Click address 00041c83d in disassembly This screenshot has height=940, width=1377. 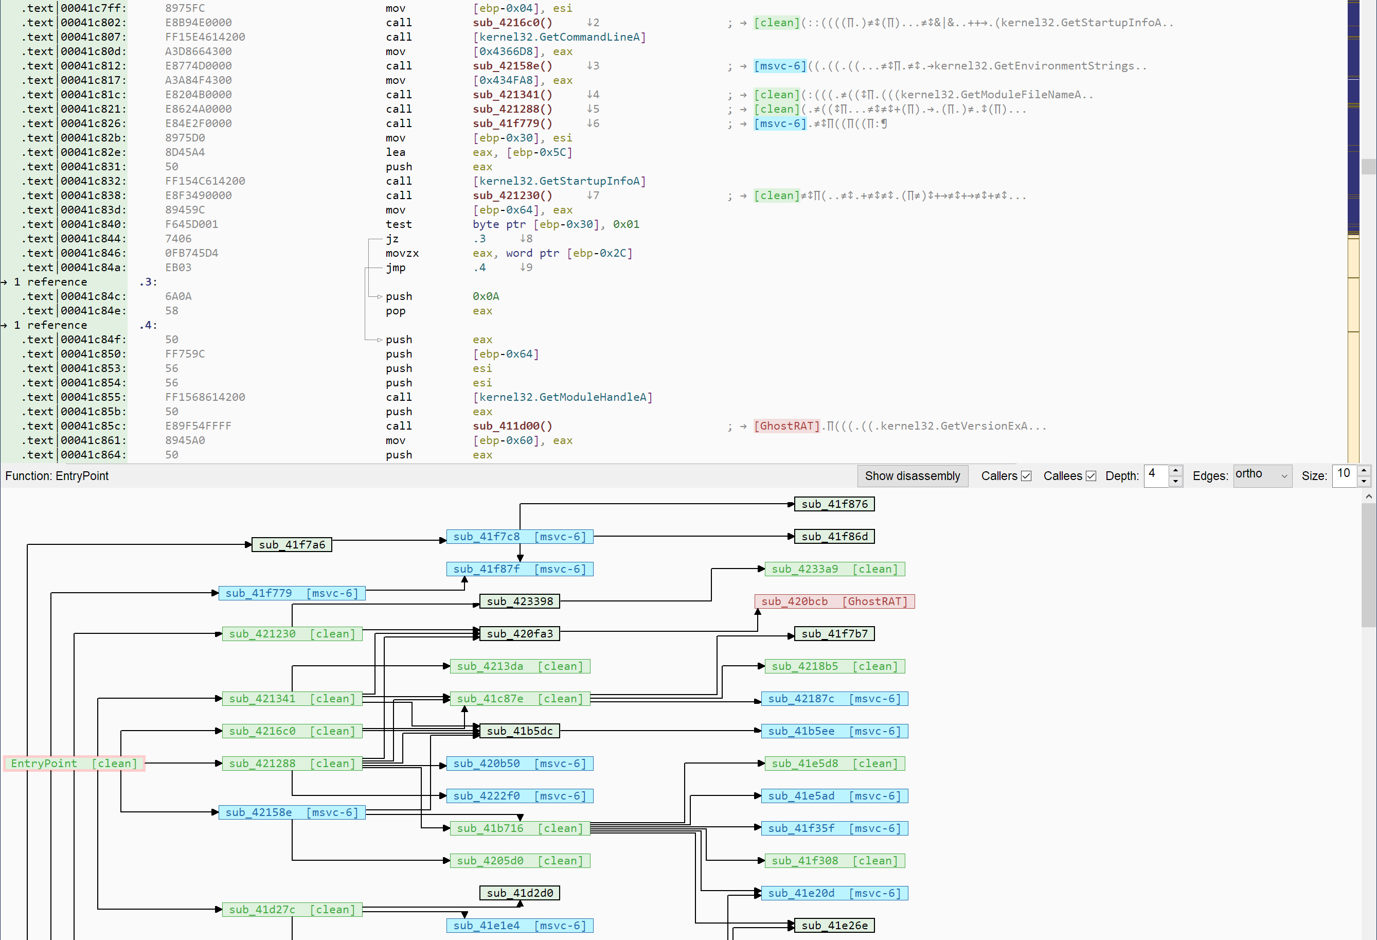(93, 210)
